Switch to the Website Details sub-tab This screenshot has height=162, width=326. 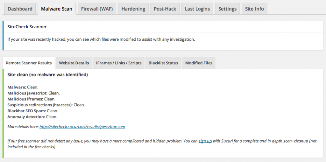[x=74, y=63]
